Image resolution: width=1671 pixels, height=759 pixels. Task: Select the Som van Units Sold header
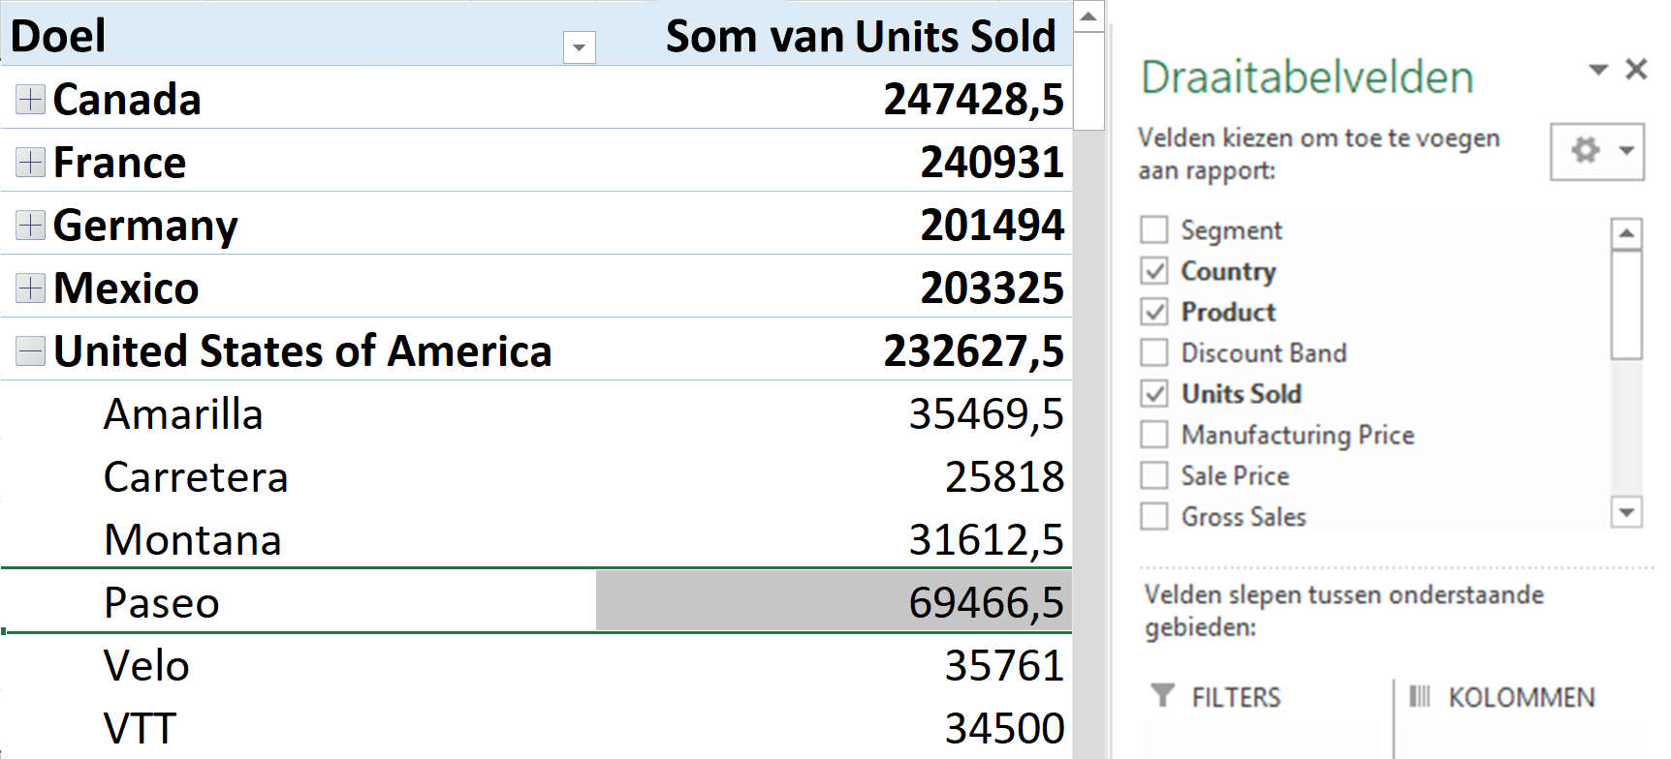(x=835, y=34)
